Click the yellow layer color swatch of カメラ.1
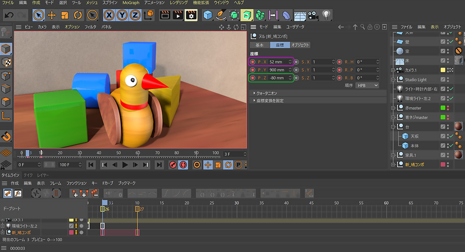This screenshot has height=252, width=465. (x=443, y=70)
